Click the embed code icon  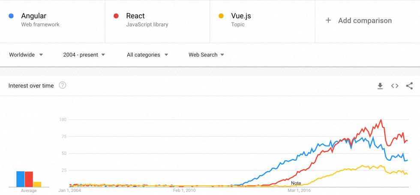tap(395, 86)
